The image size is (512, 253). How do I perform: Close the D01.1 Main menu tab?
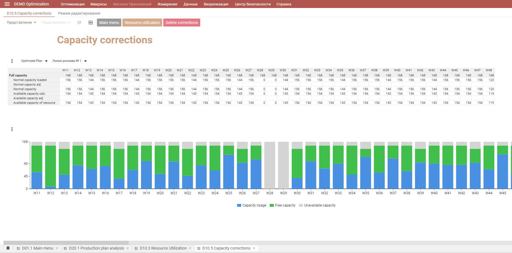pyautogui.click(x=57, y=248)
